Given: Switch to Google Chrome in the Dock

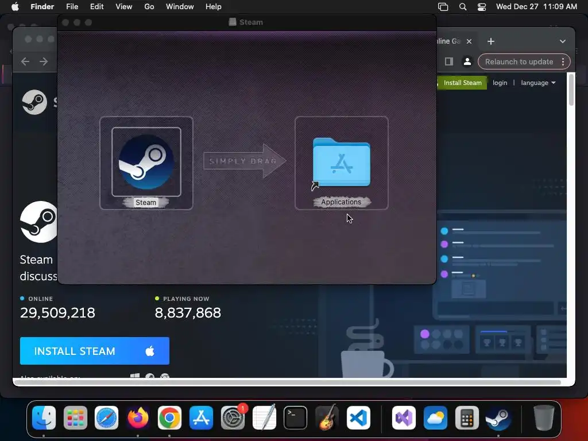Looking at the screenshot, I should 169,417.
